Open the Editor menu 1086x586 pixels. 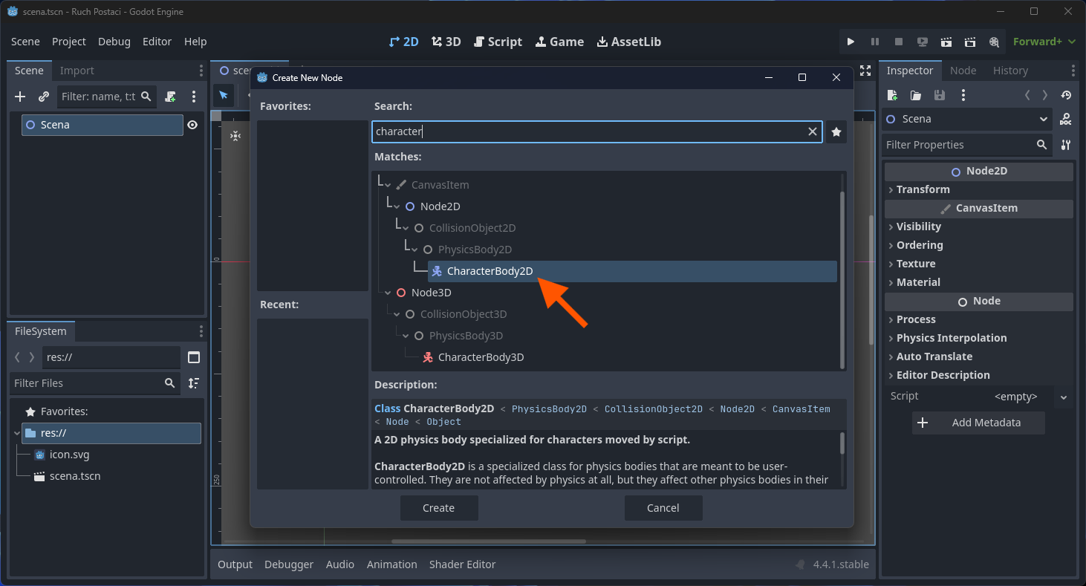click(157, 42)
